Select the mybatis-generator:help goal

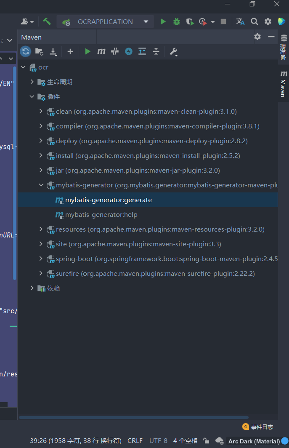pos(101,215)
